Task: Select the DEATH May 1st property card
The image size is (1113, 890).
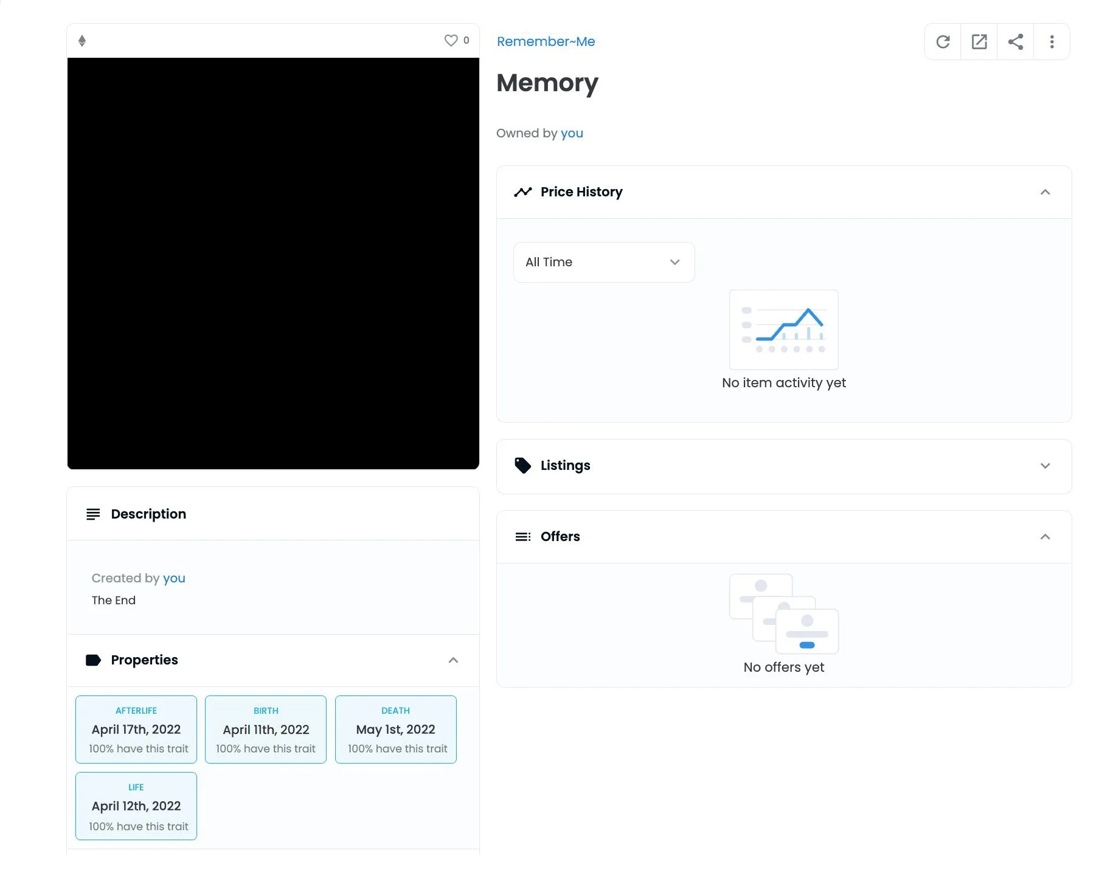Action: (x=396, y=730)
